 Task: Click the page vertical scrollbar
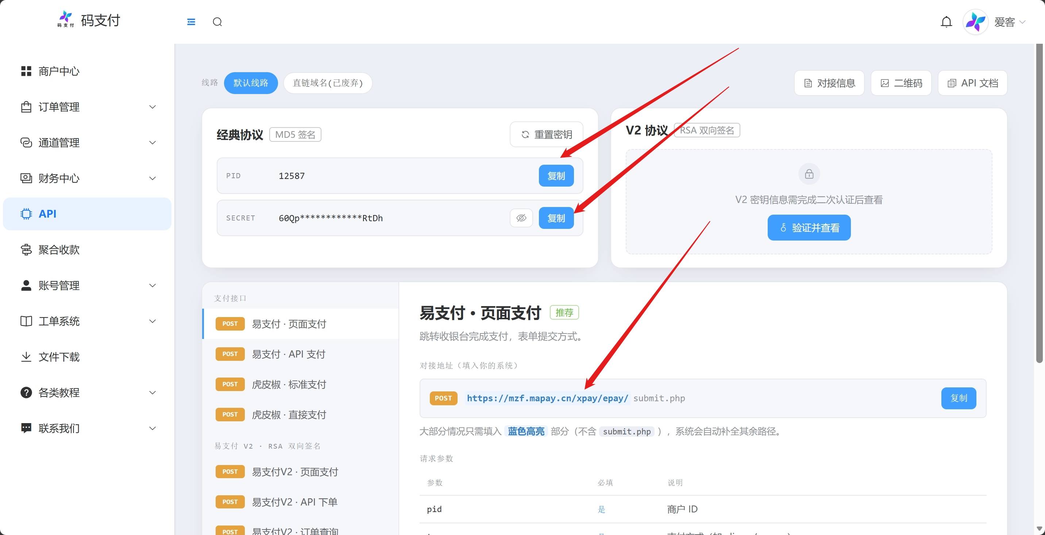[x=1039, y=203]
